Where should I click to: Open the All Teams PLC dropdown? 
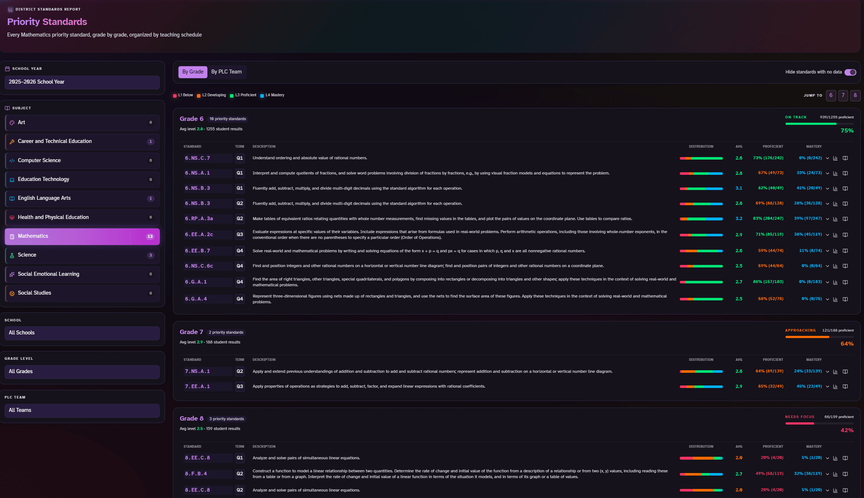(82, 410)
